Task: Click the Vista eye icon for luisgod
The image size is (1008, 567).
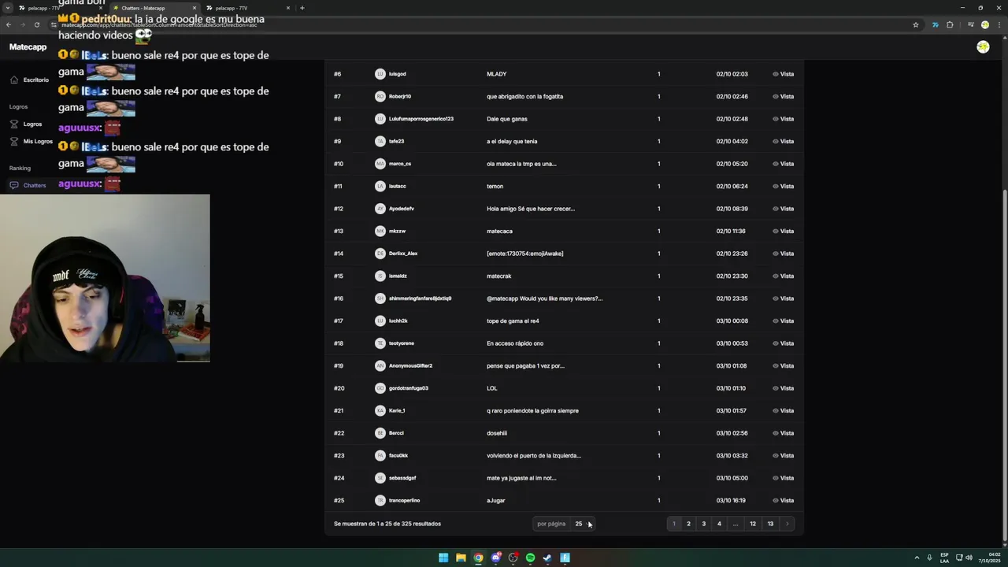Action: pos(776,74)
